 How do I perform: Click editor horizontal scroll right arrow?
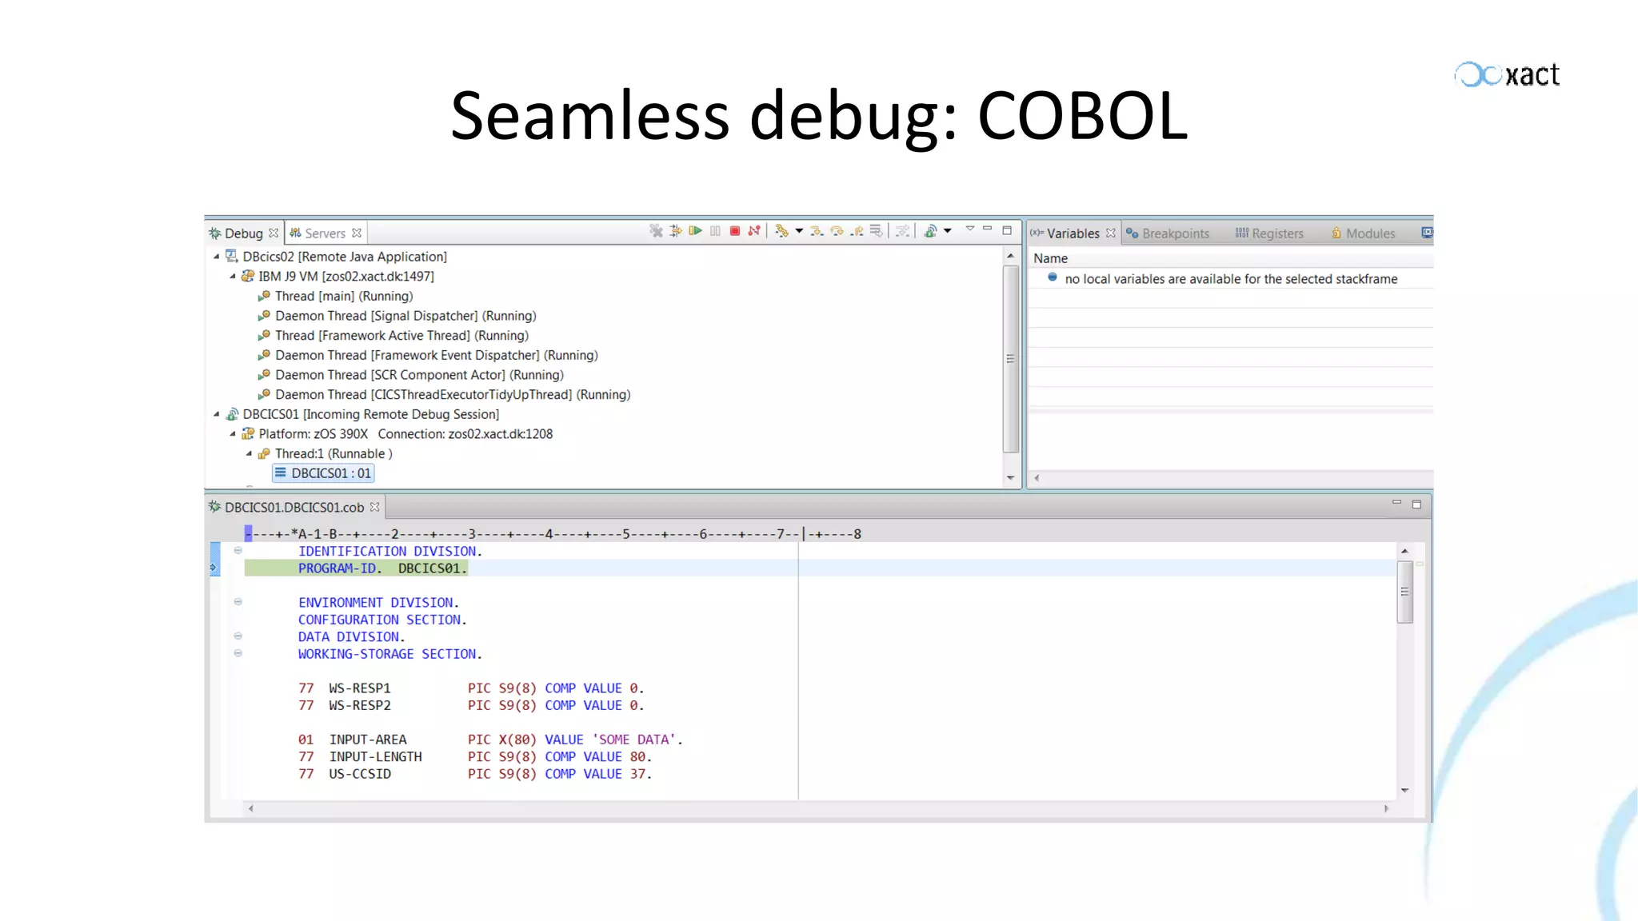point(1386,808)
